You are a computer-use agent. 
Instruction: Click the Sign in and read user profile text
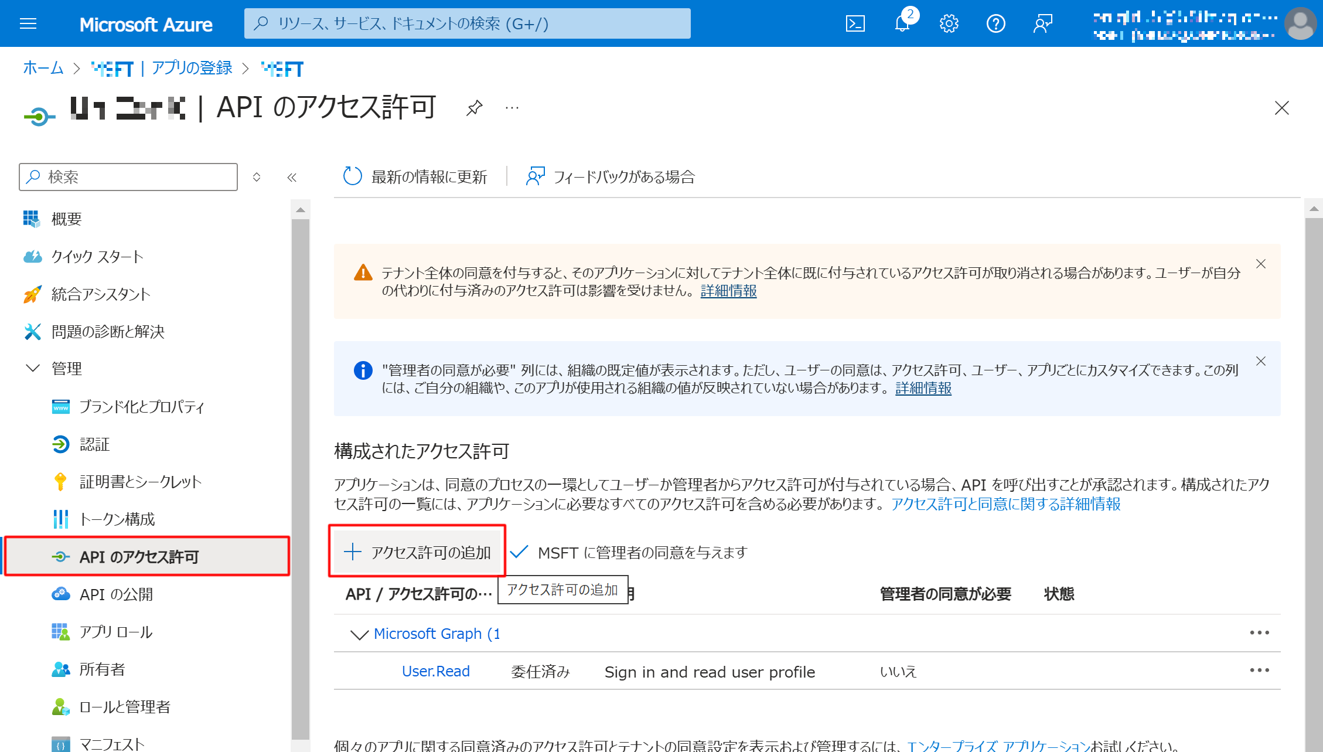click(710, 672)
